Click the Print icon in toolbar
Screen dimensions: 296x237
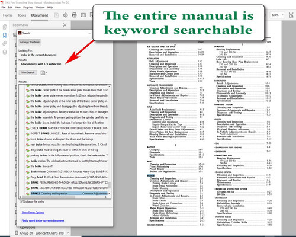[74, 15]
